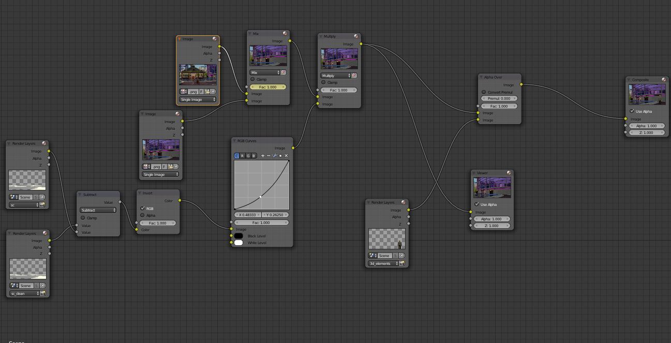
Task: Click Black Level color swatch in RGB Curves
Action: [238, 236]
